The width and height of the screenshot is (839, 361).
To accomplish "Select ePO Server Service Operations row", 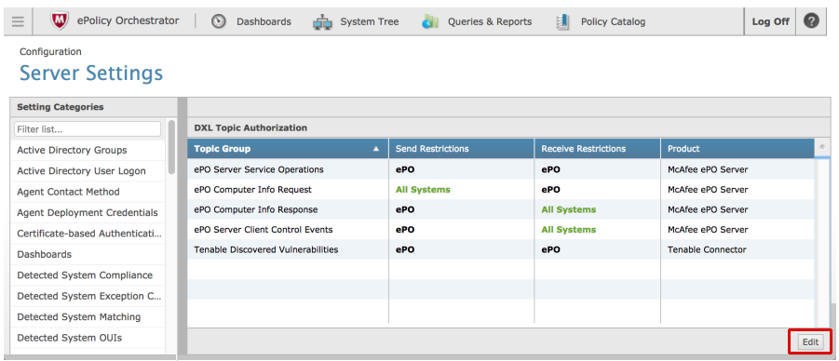I will pyautogui.click(x=501, y=169).
